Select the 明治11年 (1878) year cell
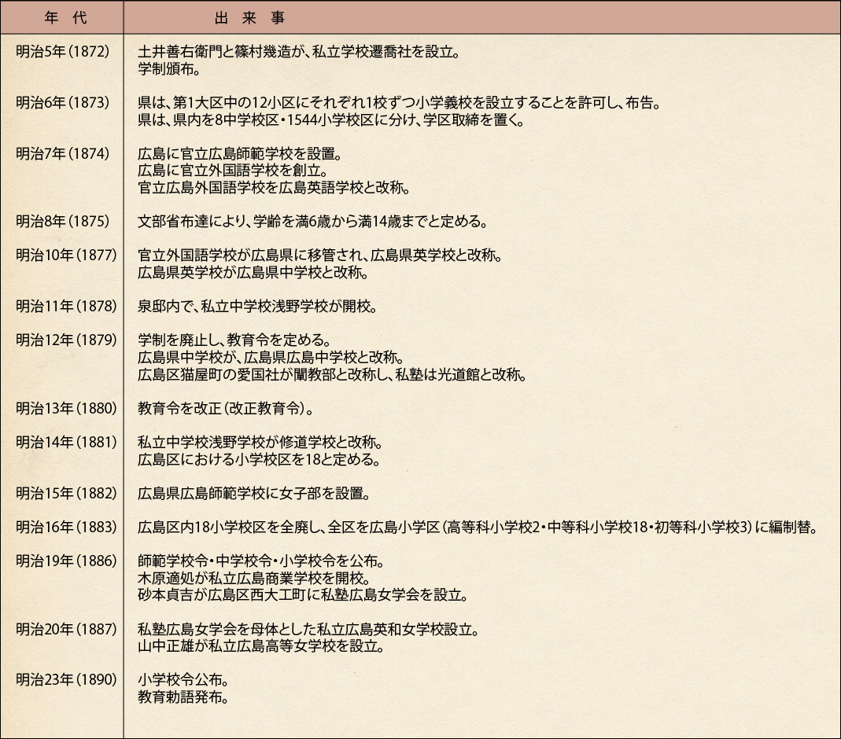 click(66, 306)
